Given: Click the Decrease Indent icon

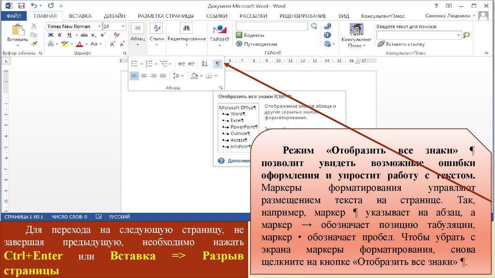Looking at the screenshot, I should [181, 64].
